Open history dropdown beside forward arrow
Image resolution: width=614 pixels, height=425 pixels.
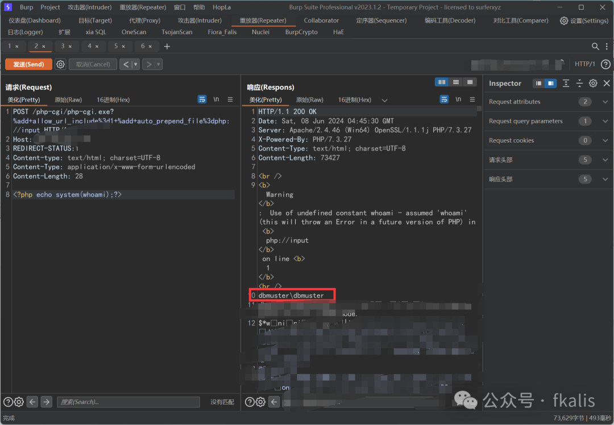tap(159, 64)
